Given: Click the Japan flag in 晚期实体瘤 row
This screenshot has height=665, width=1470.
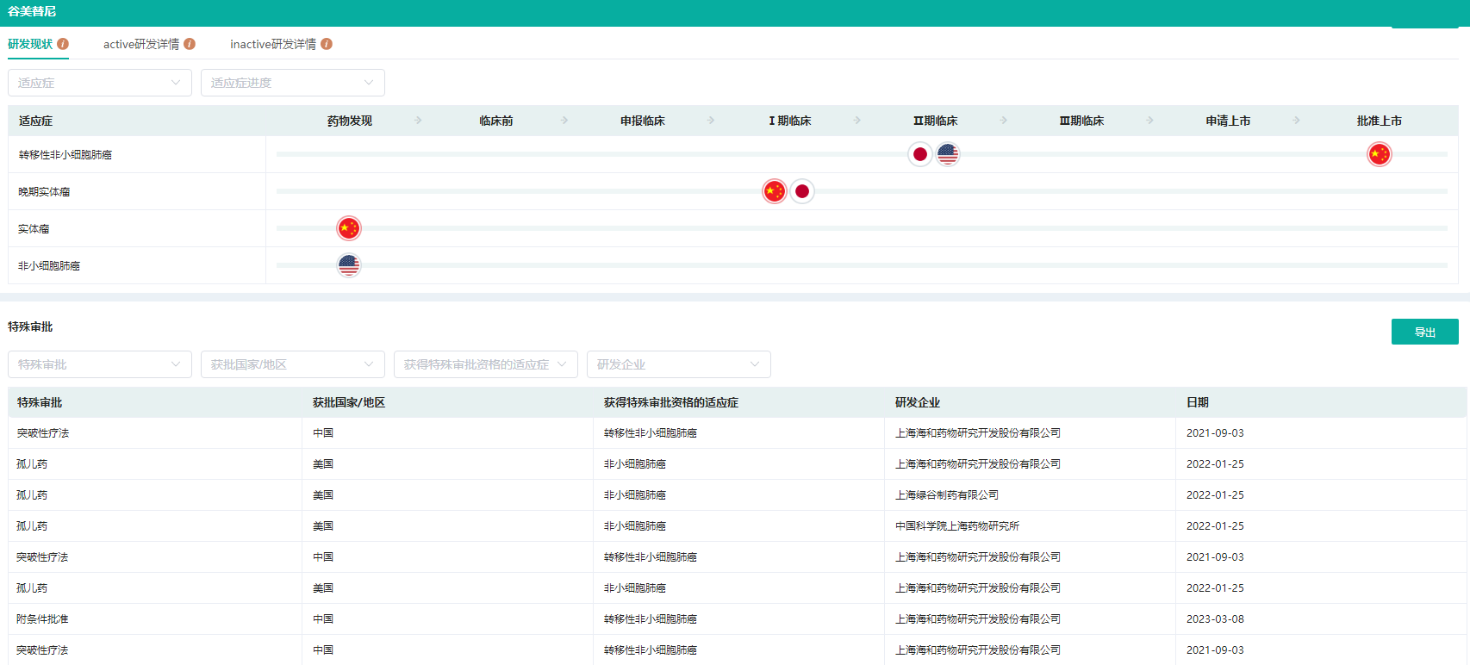Looking at the screenshot, I should click(802, 191).
